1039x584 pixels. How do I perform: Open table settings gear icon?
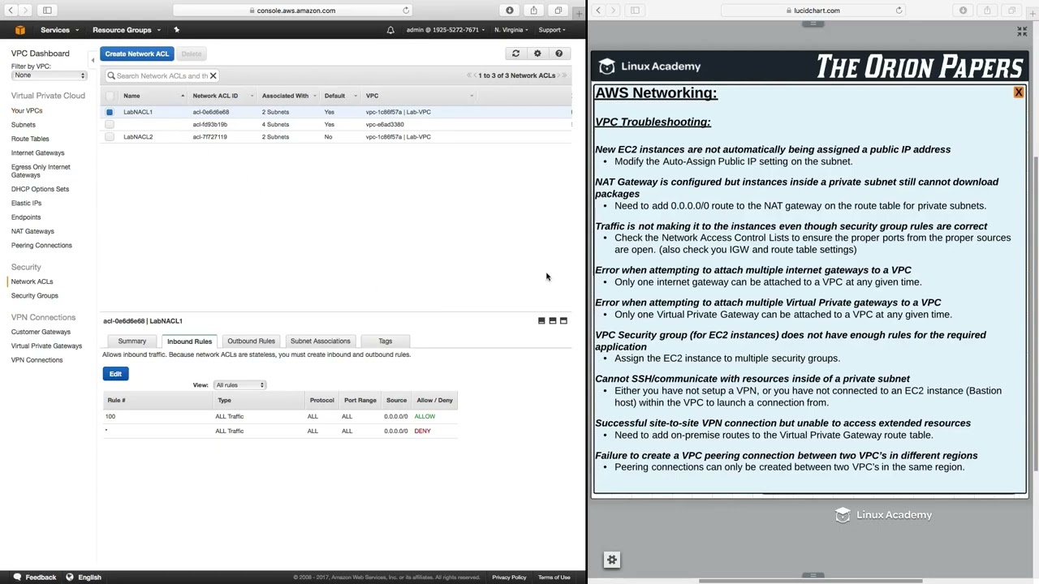(x=537, y=54)
